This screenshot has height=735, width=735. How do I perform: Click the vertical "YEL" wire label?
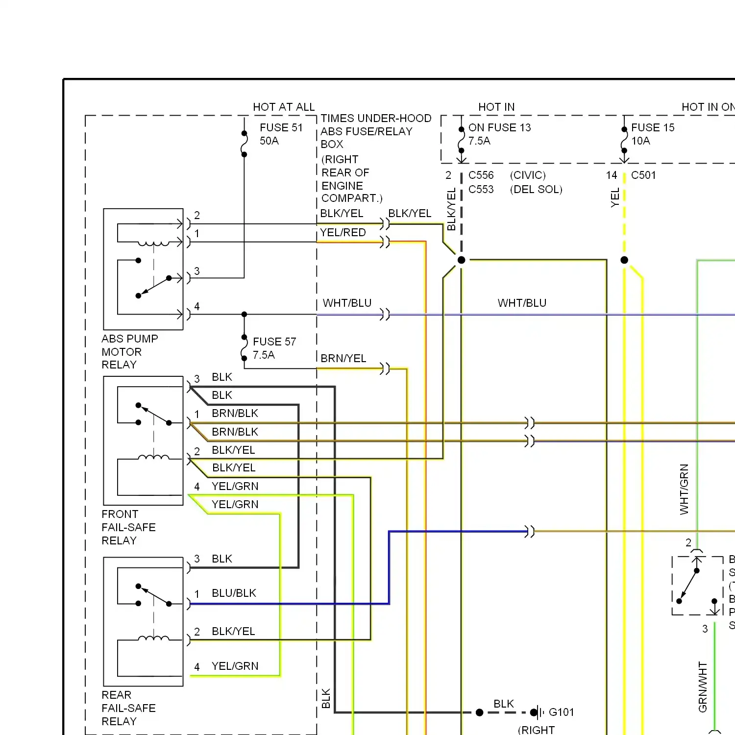click(615, 197)
